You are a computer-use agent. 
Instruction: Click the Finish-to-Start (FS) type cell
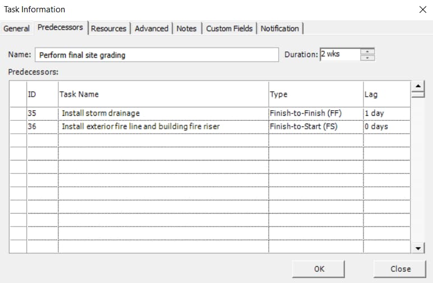coord(316,126)
